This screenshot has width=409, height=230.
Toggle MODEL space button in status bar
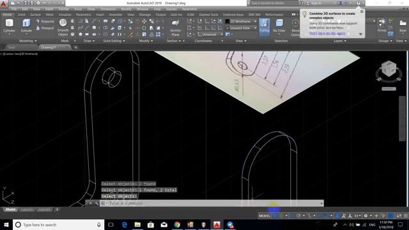264,216
